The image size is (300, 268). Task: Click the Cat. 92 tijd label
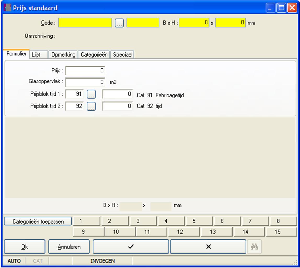pyautogui.click(x=149, y=106)
